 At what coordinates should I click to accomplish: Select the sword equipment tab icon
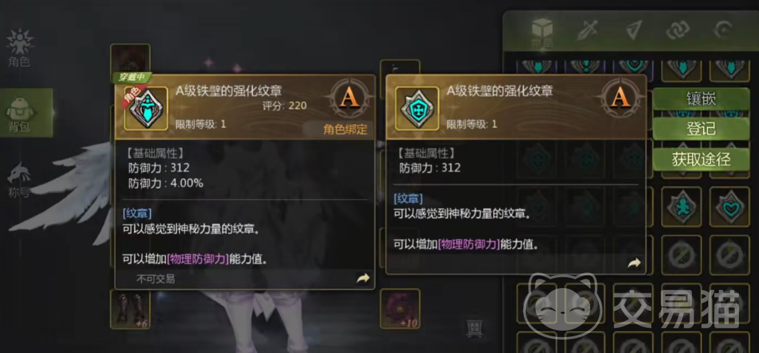pos(588,31)
